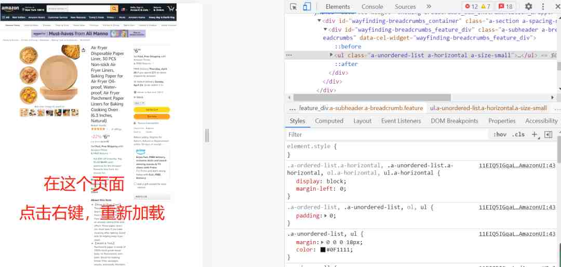This screenshot has height=267, width=561.
Task: Open the Properties pane tab
Action: tap(502, 121)
